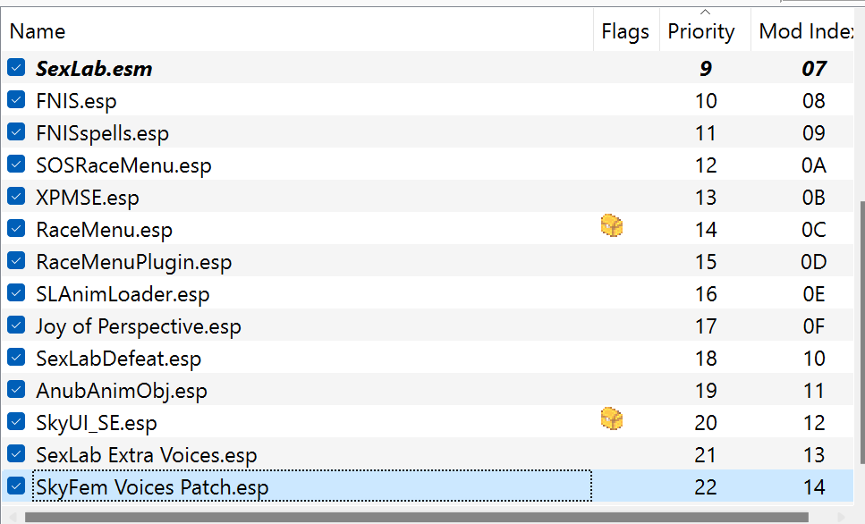Disable the FNIS.esp plugin checkbox

pyautogui.click(x=17, y=100)
